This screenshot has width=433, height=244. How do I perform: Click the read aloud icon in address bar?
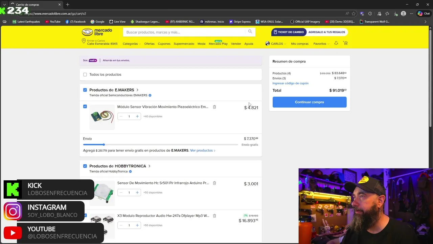coord(347,14)
